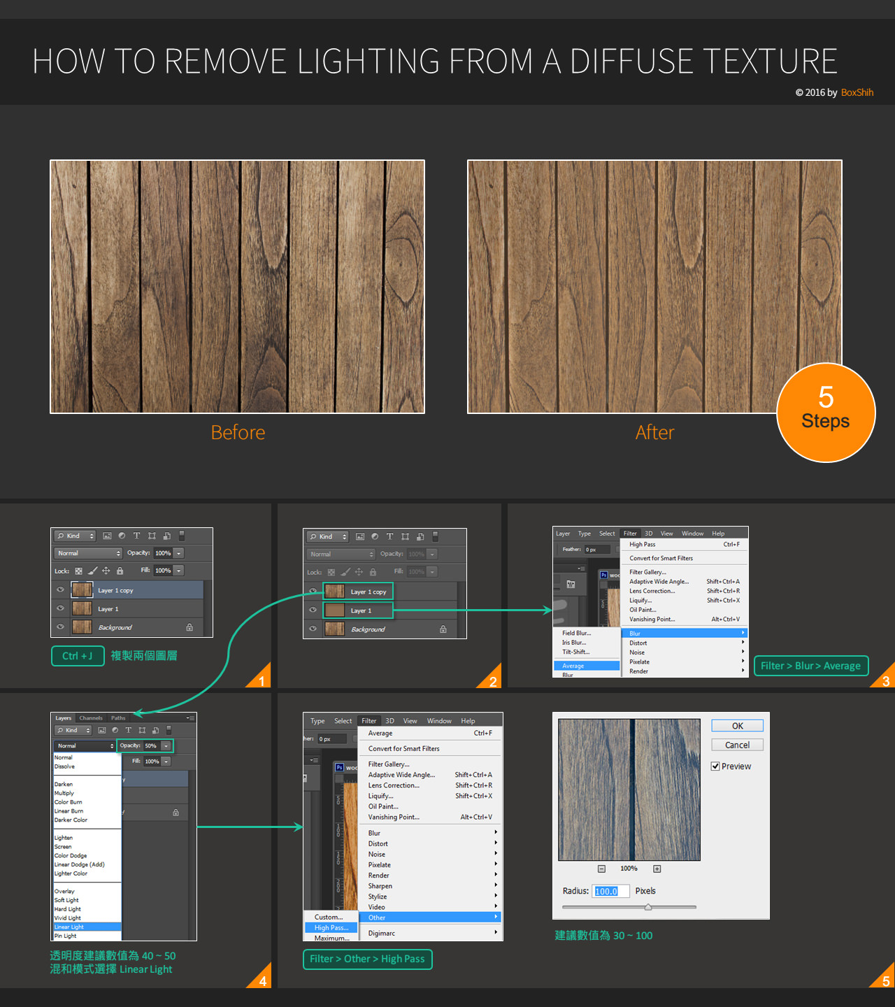This screenshot has height=1007, width=895.
Task: Click the lock transparent pixels icon in step 1 panel
Action: pyautogui.click(x=79, y=571)
